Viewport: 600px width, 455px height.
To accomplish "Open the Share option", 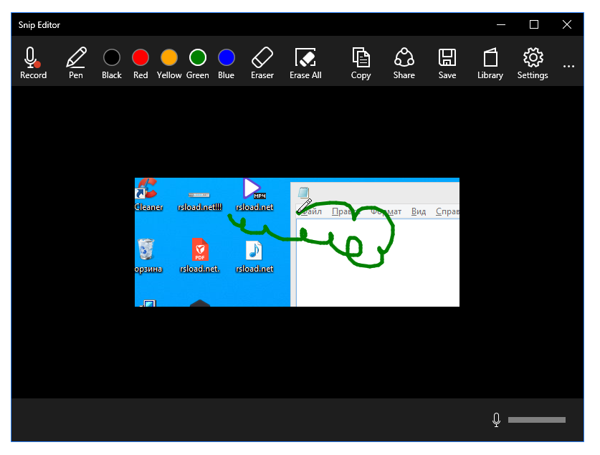I will 404,63.
